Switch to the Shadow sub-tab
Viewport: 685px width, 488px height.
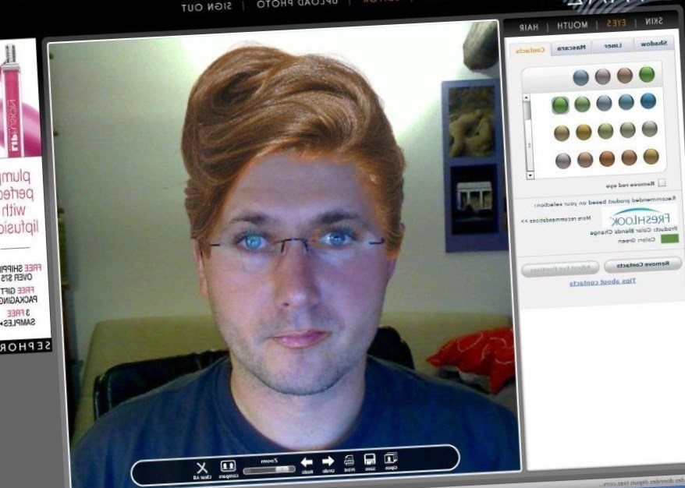(x=654, y=44)
